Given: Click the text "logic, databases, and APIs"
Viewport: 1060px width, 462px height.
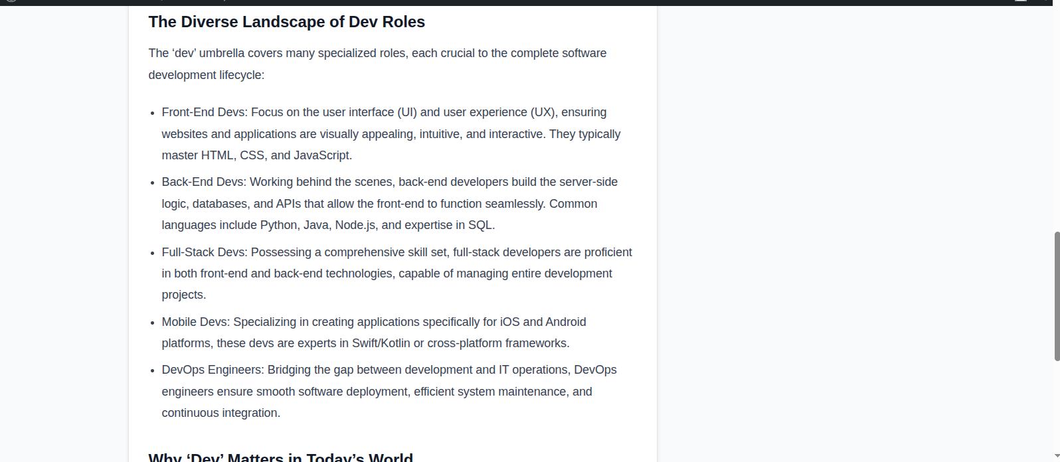Looking at the screenshot, I should click(x=231, y=204).
